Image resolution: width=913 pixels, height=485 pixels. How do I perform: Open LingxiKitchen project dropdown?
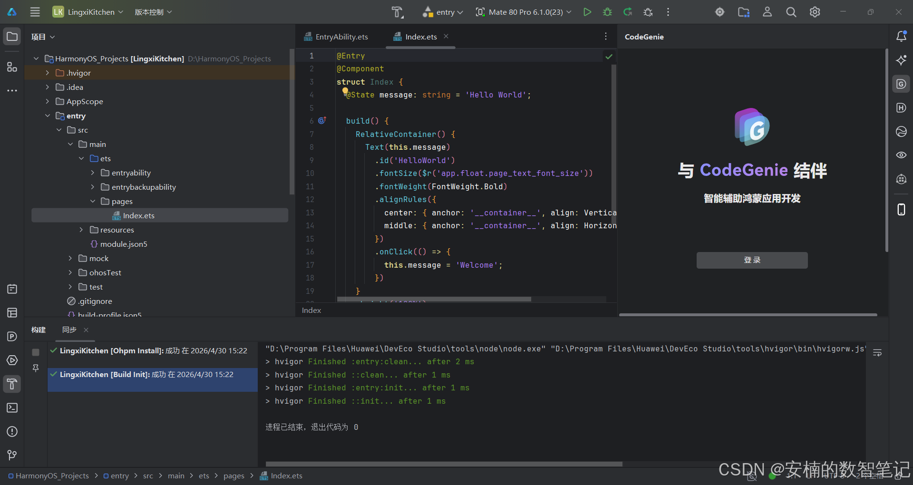tap(88, 12)
